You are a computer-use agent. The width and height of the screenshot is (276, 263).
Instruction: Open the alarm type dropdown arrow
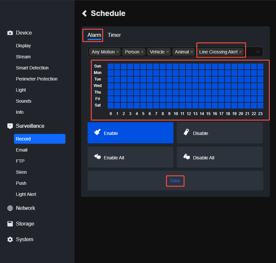[x=258, y=52]
